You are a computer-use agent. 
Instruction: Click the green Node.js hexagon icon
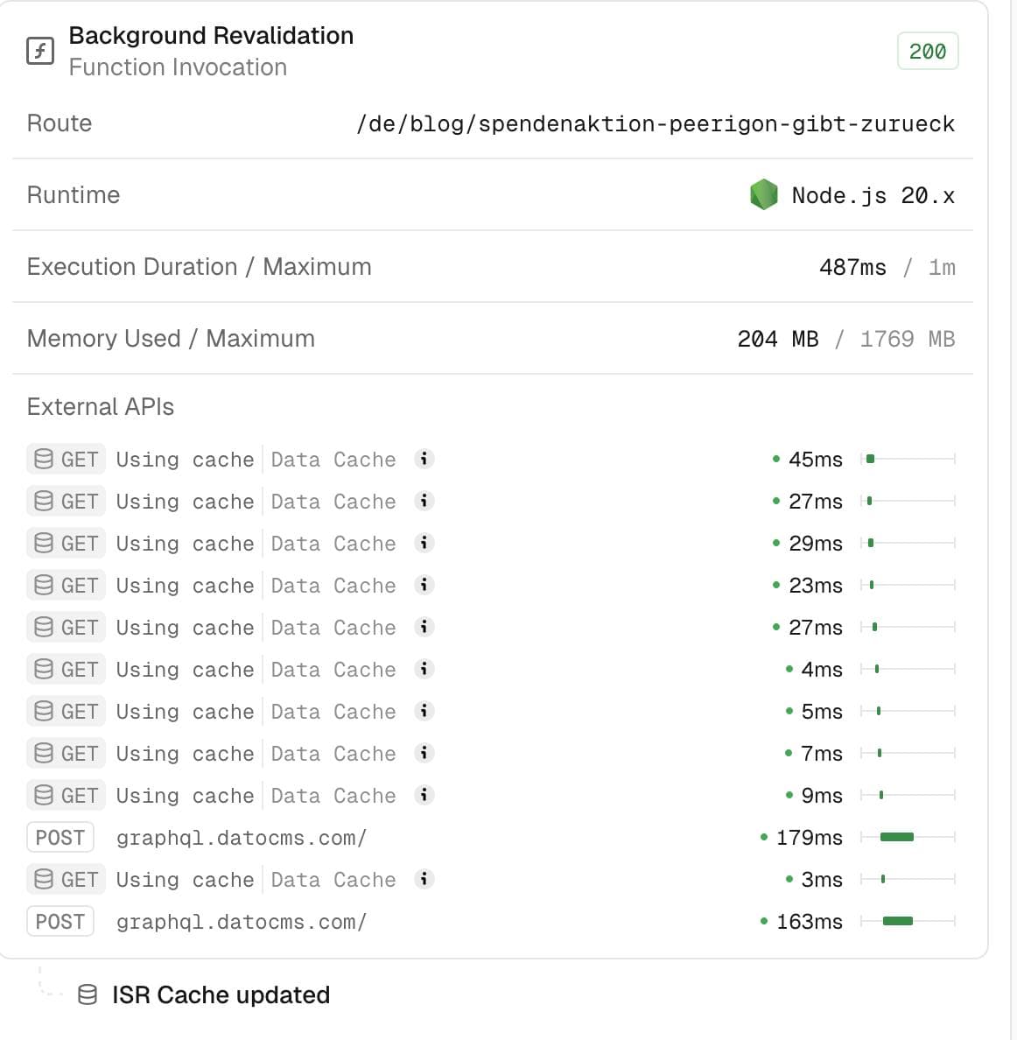click(763, 194)
